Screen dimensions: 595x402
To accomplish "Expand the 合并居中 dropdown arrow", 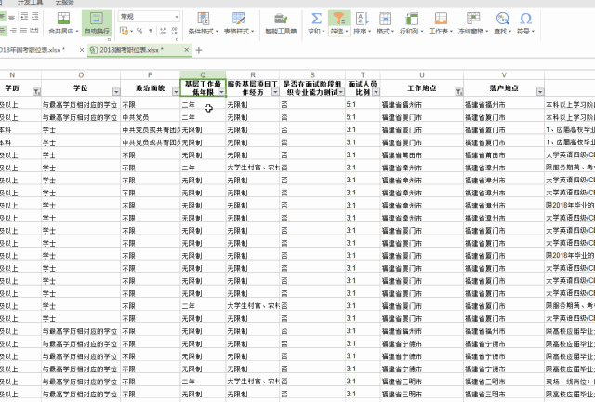I will tap(76, 31).
